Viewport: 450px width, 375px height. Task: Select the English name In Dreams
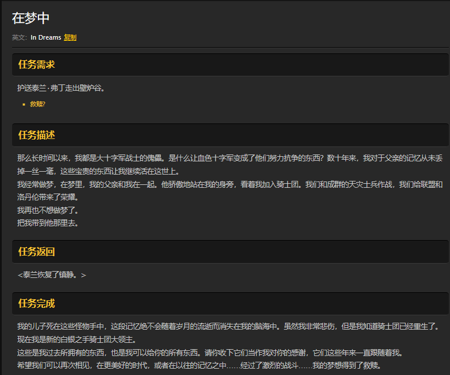tap(45, 37)
